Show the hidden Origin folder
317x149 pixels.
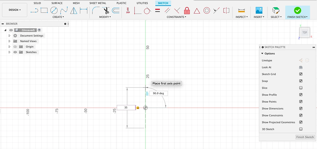pos(15,47)
